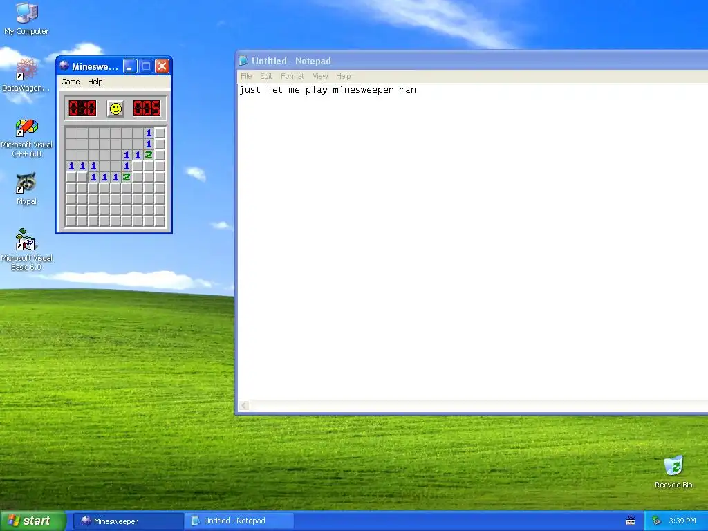Open the Edit menu in Notepad
The width and height of the screenshot is (708, 531).
266,76
